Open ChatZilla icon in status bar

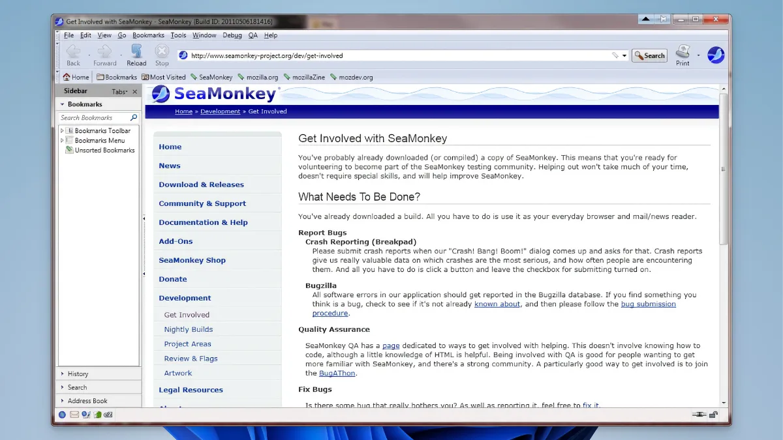click(109, 415)
